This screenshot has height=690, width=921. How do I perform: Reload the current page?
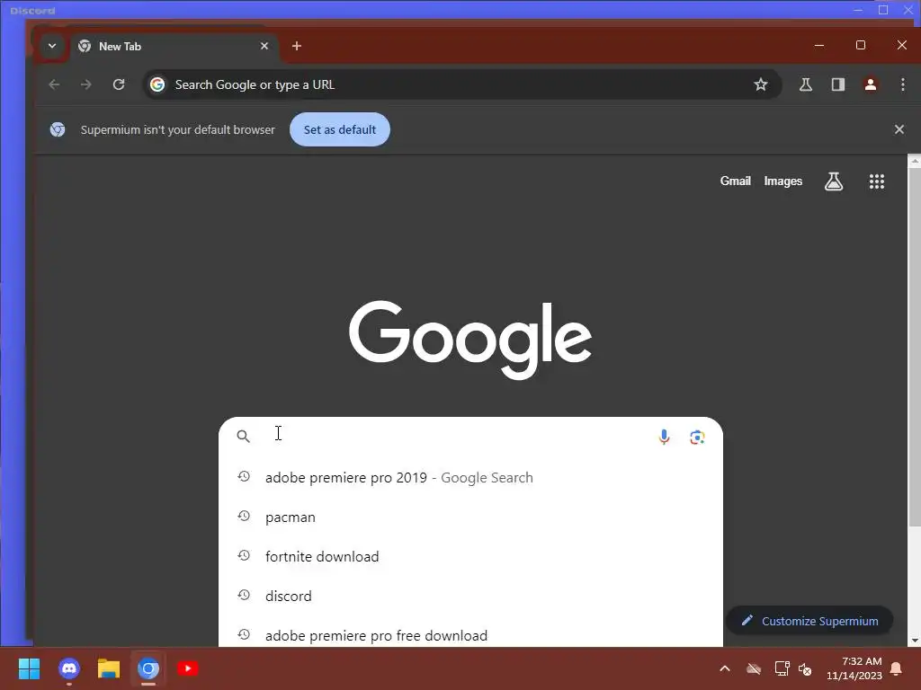click(x=119, y=84)
